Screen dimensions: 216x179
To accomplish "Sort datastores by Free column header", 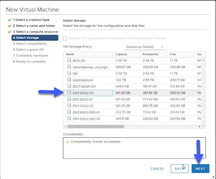I will coord(180,54).
